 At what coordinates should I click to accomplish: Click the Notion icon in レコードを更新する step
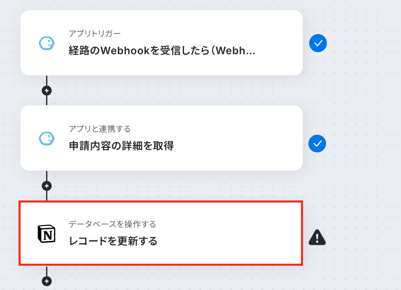tap(47, 234)
